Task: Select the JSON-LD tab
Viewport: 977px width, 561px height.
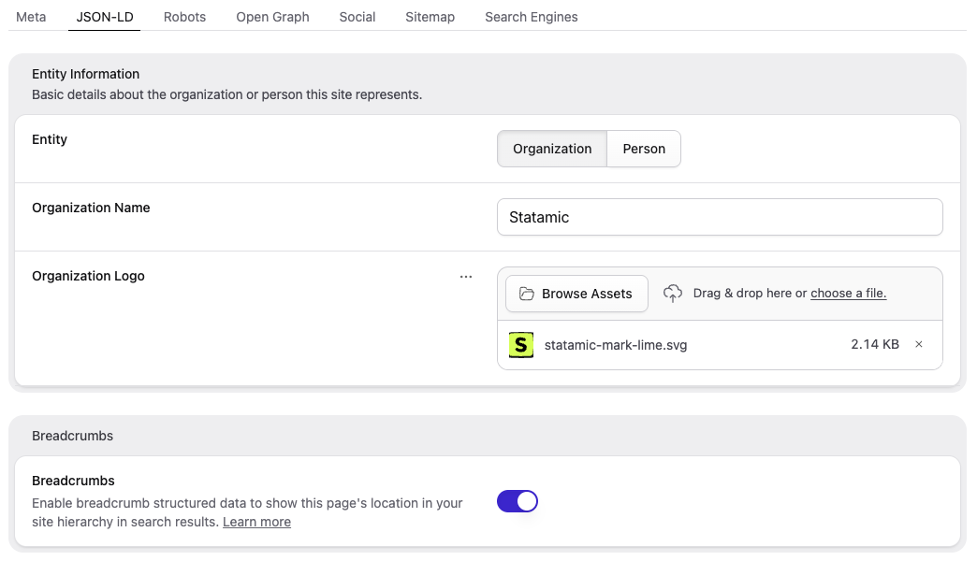Action: (104, 17)
